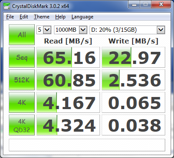Click 512K write result 2.536

click(x=133, y=80)
